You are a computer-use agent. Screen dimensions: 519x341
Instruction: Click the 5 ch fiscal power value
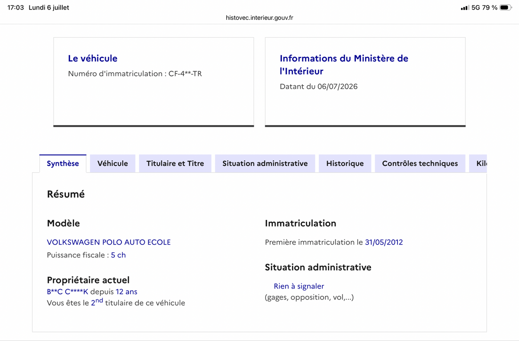pos(118,255)
